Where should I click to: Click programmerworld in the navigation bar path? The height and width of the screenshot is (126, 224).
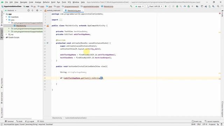tap(71, 6)
